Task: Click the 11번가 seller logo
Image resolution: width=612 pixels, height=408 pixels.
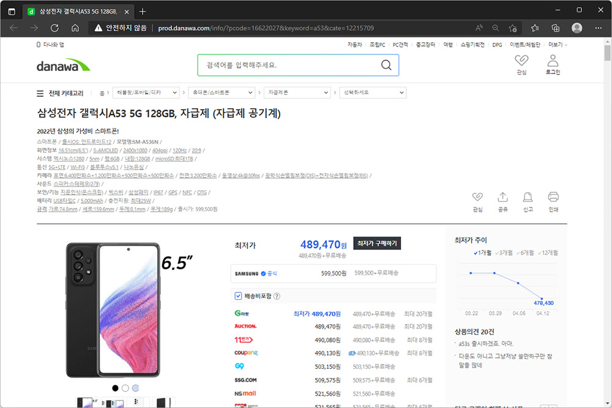Action: (244, 339)
